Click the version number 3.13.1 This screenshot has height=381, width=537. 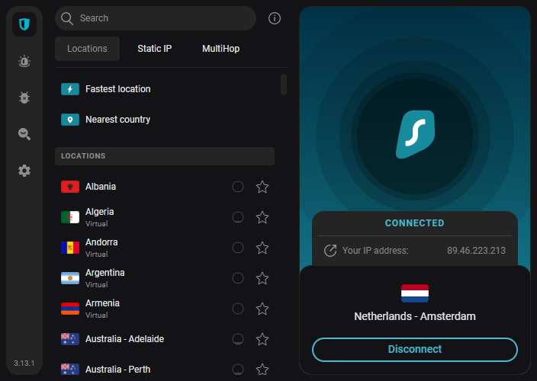click(24, 363)
